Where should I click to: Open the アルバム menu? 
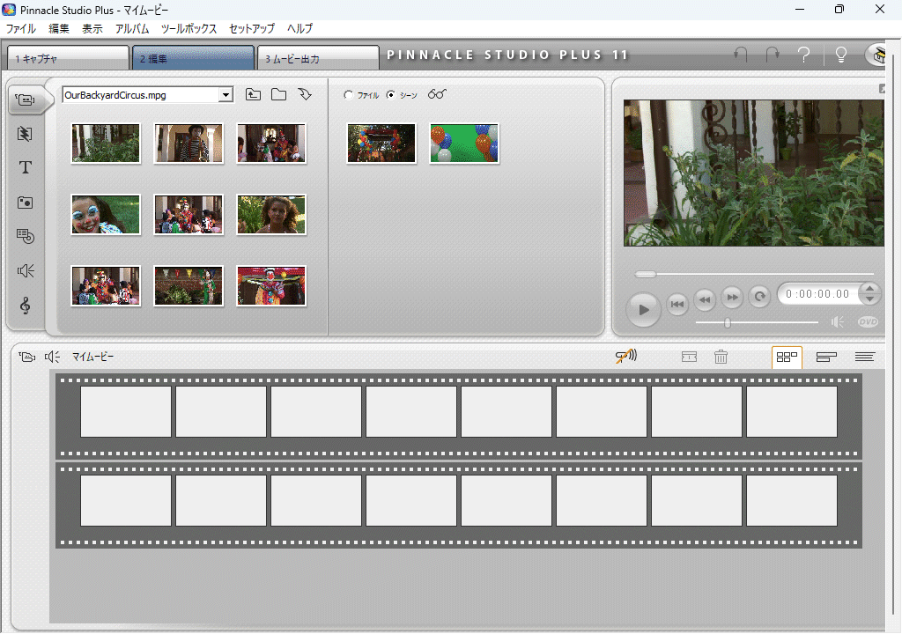point(132,29)
